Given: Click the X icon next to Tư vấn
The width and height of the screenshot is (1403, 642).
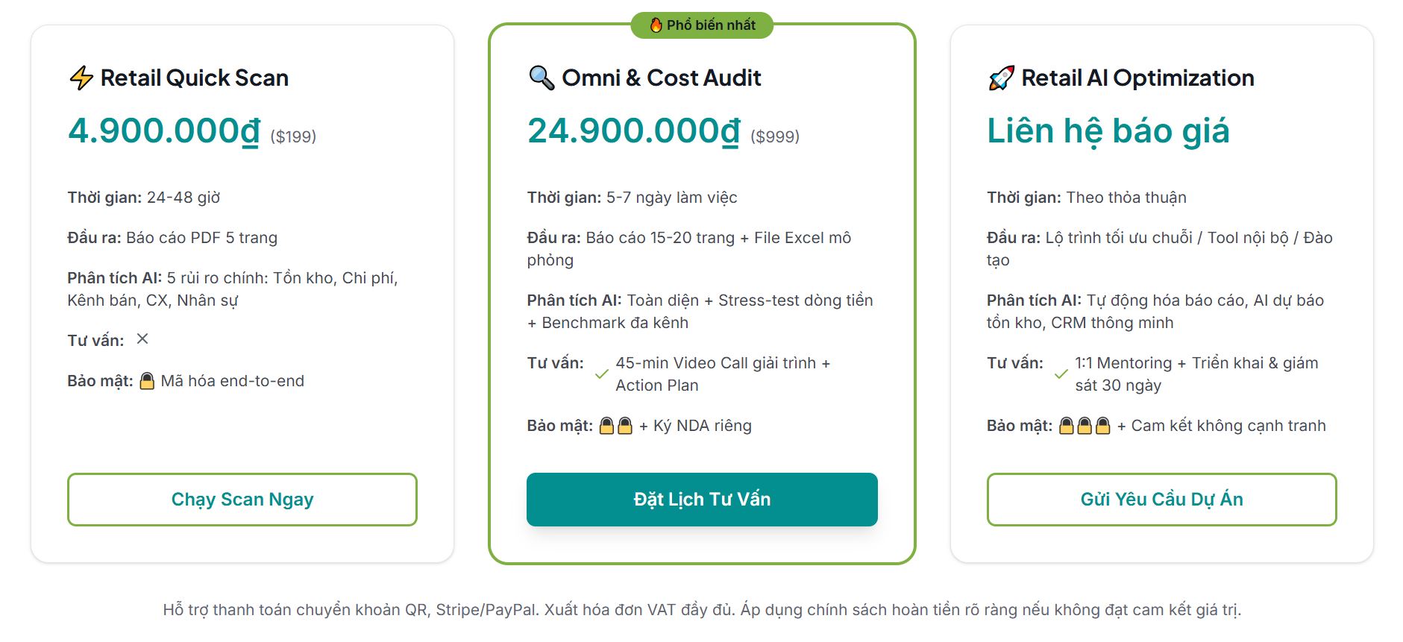Looking at the screenshot, I should tap(142, 339).
